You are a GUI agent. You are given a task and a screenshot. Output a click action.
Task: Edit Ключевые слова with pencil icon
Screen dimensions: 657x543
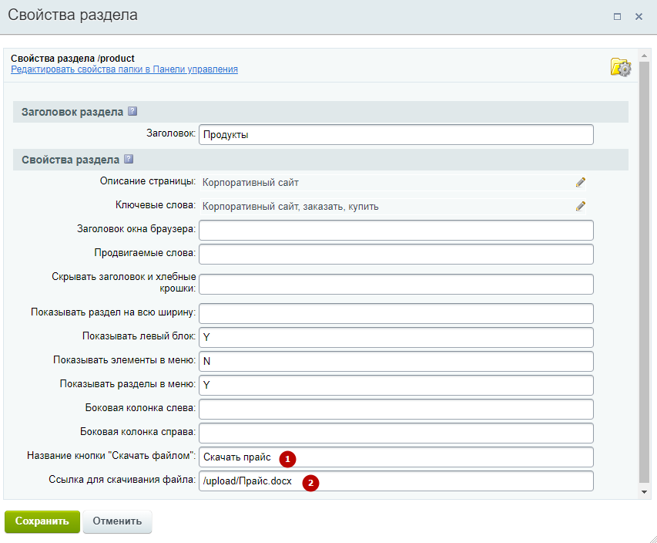[580, 206]
